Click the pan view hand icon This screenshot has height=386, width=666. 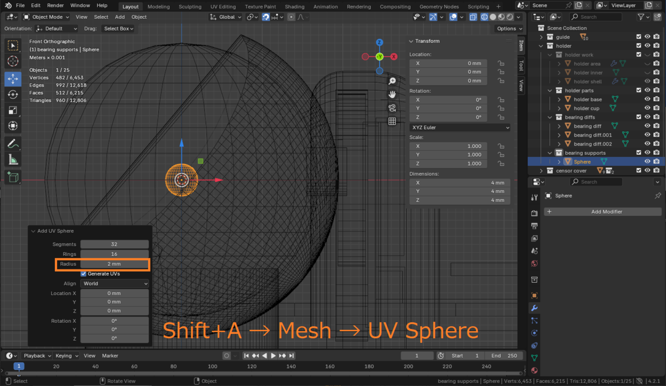(x=392, y=94)
